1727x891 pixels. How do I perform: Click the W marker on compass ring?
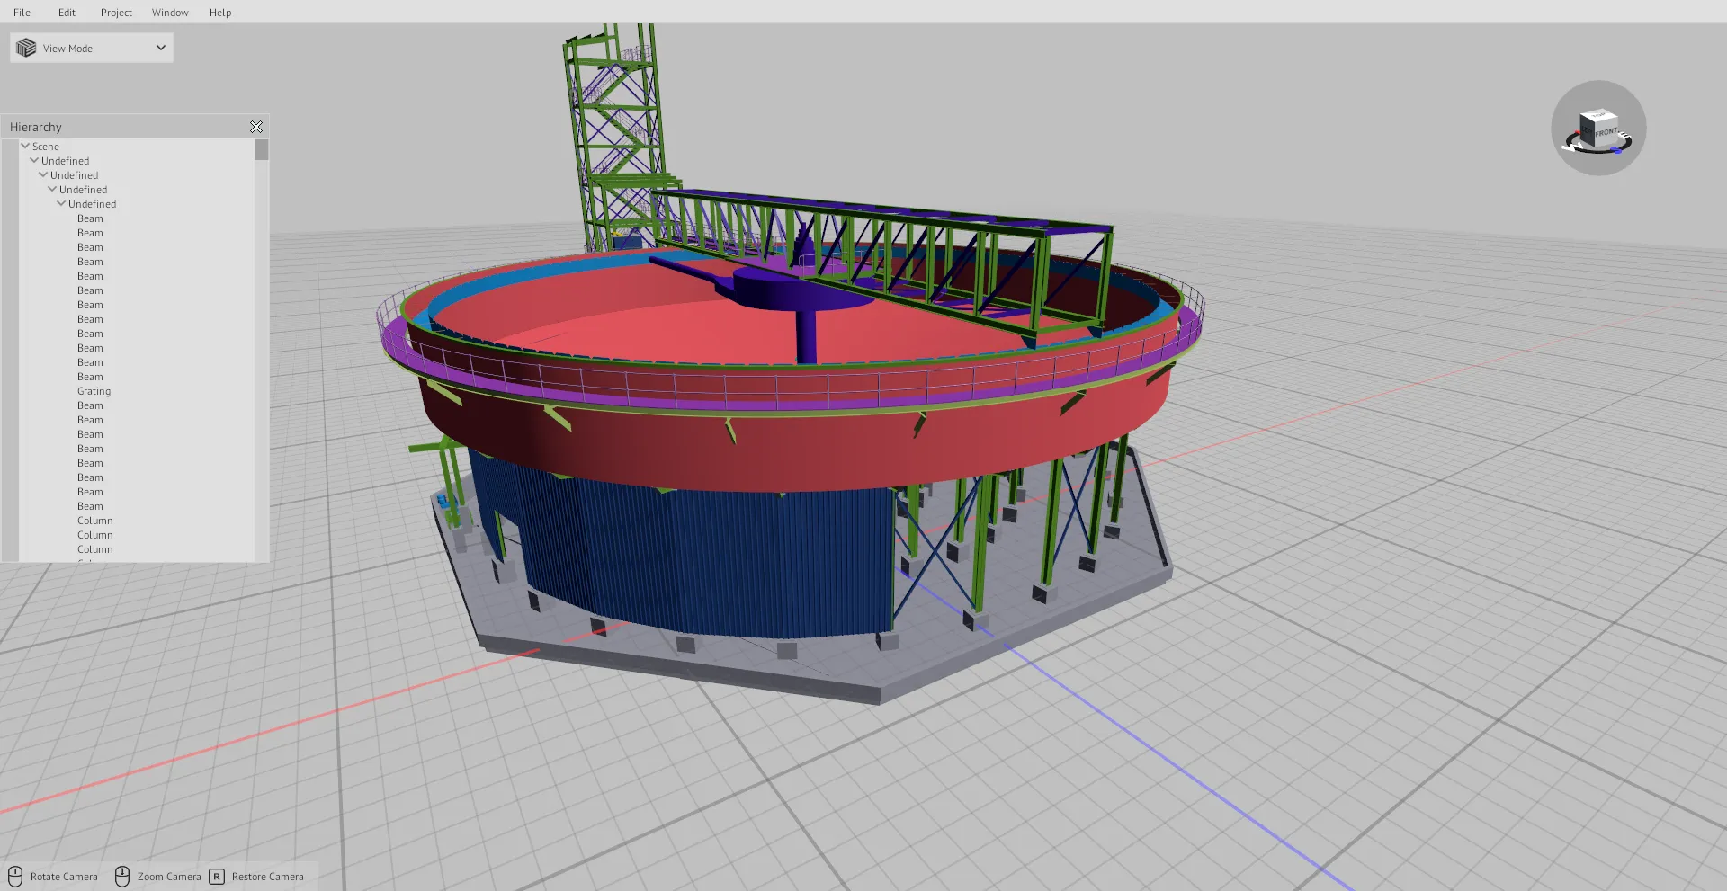tap(1571, 147)
